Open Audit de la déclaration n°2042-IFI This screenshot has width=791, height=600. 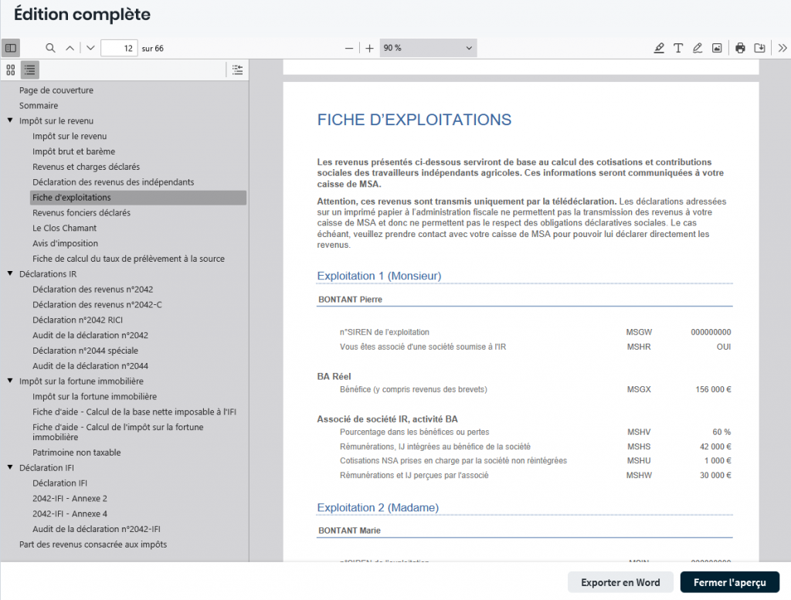pos(97,529)
